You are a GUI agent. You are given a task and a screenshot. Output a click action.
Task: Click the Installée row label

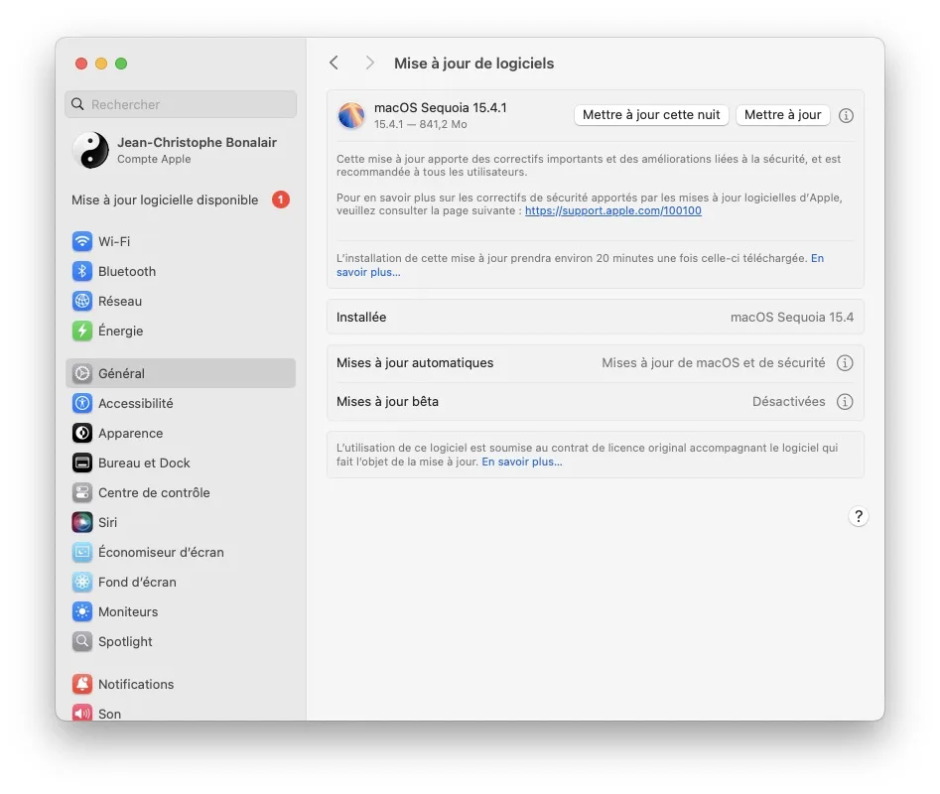pyautogui.click(x=361, y=317)
